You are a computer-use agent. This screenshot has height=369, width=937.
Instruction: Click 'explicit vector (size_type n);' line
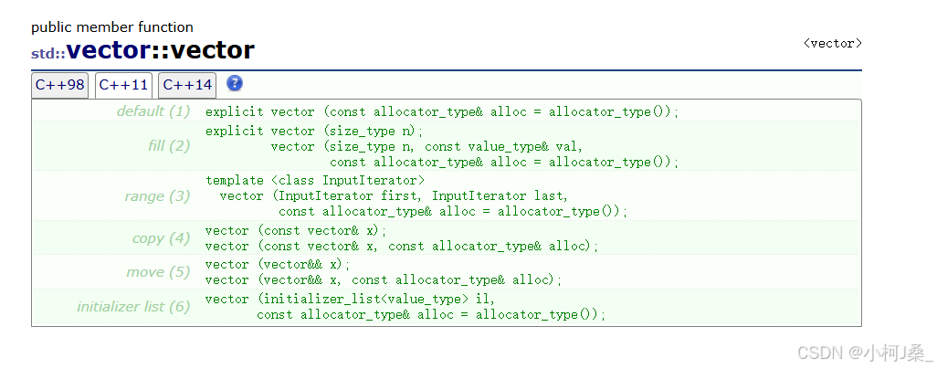314,131
